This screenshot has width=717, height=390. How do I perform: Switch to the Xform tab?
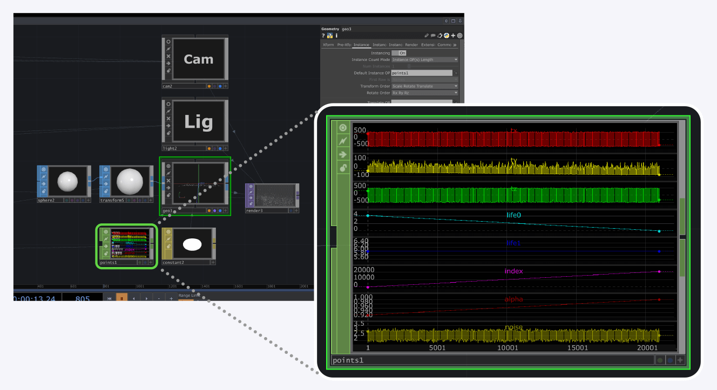point(328,45)
